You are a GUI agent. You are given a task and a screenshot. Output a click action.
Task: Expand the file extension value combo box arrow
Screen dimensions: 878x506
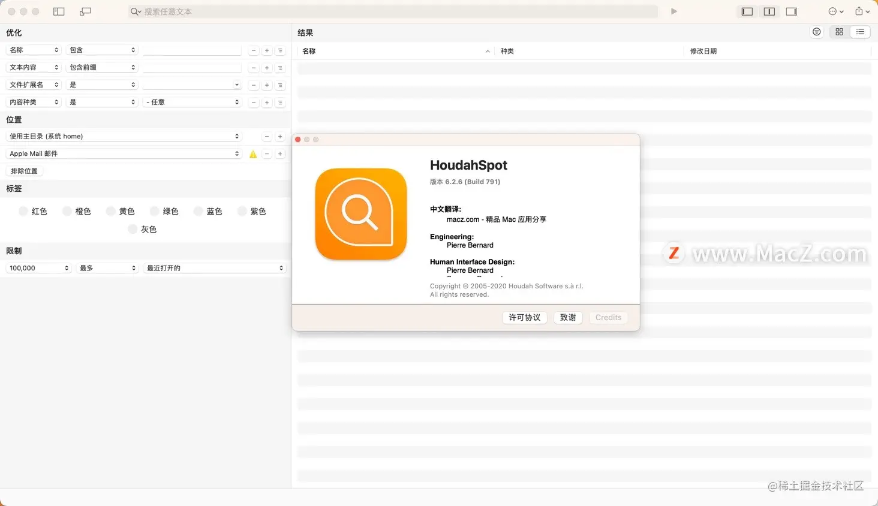(237, 85)
